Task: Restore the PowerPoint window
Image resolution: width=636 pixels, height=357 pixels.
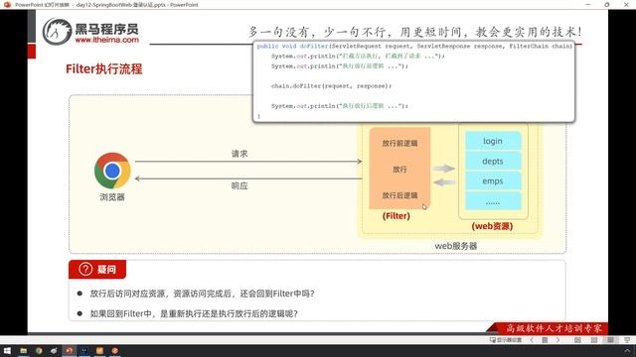Action: point(607,4)
